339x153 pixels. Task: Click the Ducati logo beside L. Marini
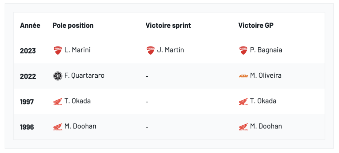coord(58,51)
